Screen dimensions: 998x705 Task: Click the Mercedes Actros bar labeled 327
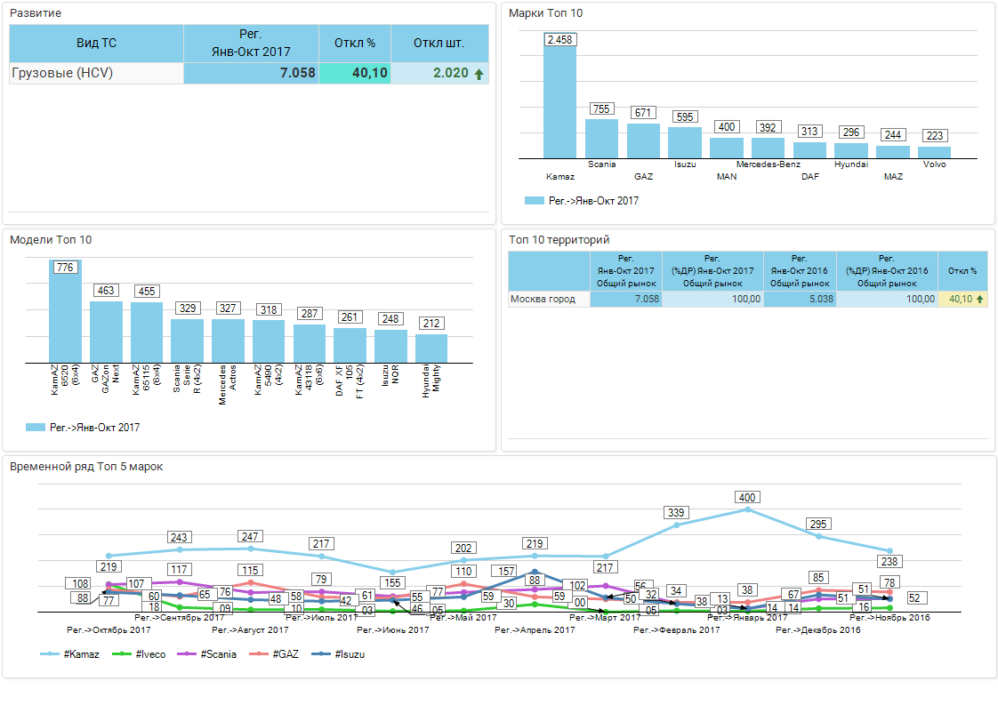228,341
